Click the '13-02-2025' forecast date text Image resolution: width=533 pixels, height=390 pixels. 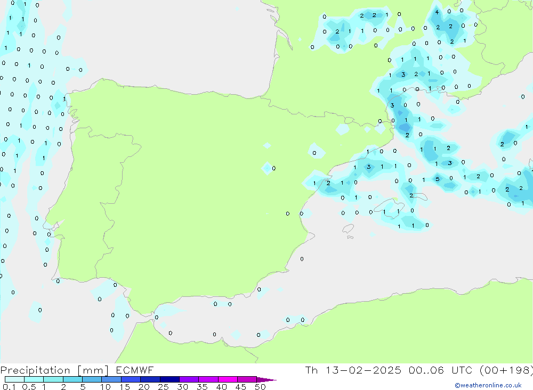364,370
